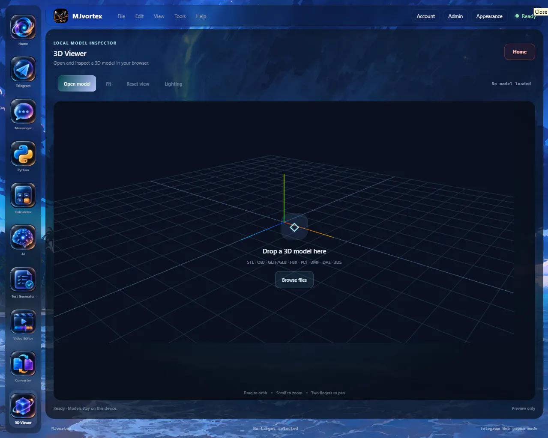The height and width of the screenshot is (438, 548).
Task: Click the Open model button
Action: (77, 84)
